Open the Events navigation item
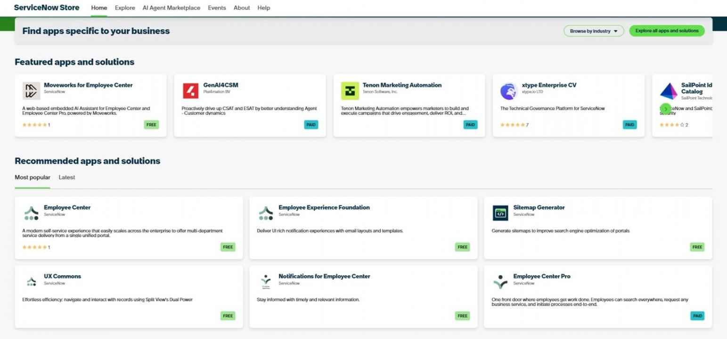Screen dimensions: 727x339 tap(217, 8)
